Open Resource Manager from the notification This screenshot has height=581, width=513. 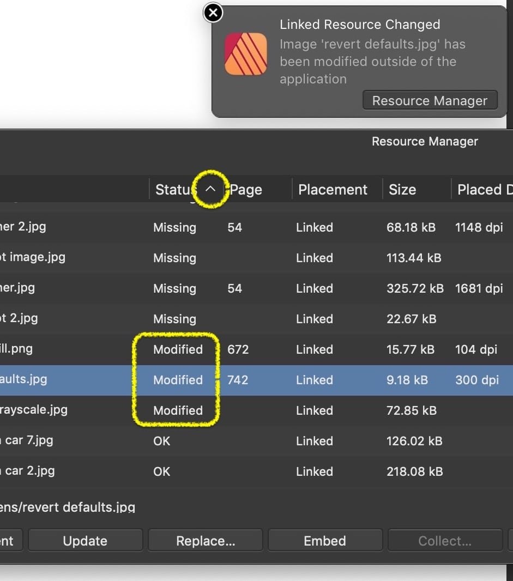[430, 101]
